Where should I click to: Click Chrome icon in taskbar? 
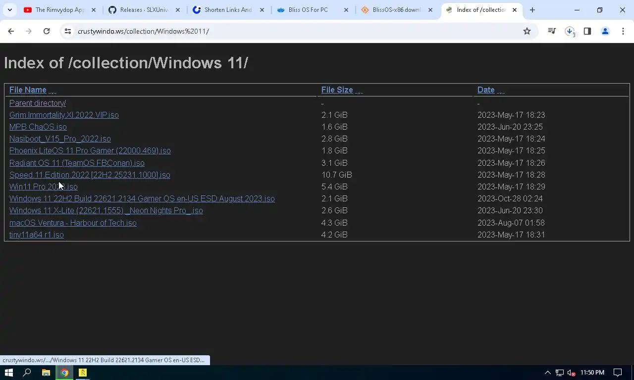click(64, 373)
